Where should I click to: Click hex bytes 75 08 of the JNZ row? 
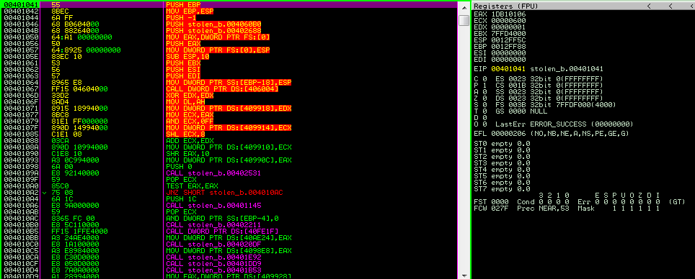(62, 193)
